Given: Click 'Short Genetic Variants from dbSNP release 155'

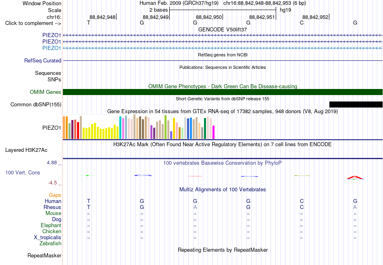Looking at the screenshot, I should click(x=223, y=99).
